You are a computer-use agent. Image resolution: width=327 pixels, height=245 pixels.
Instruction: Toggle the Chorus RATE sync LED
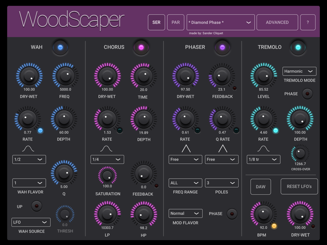pos(120,131)
